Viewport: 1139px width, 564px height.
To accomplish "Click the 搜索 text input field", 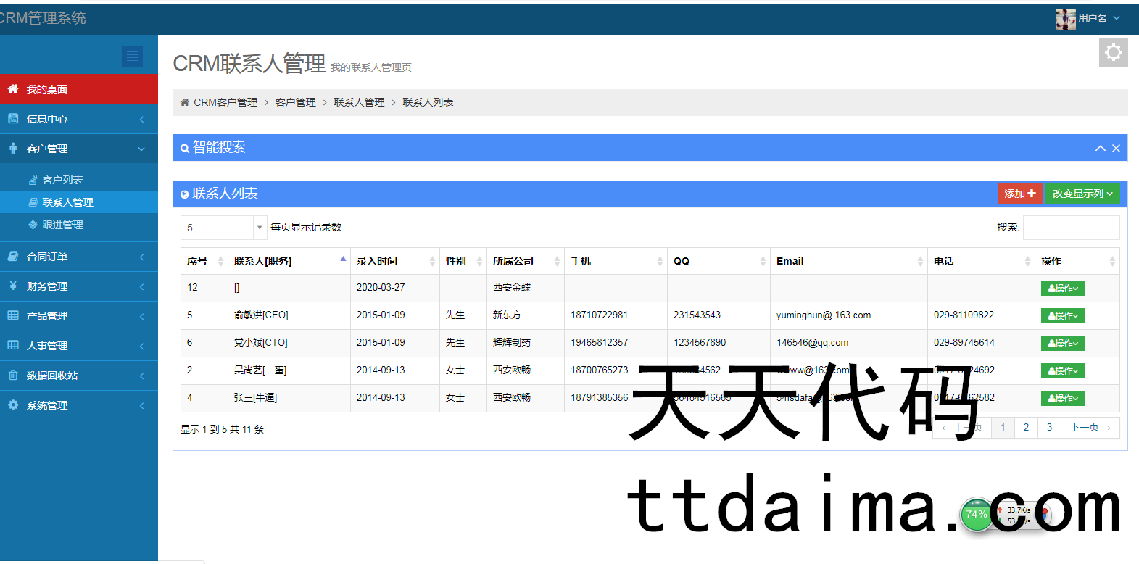I will pos(1071,228).
